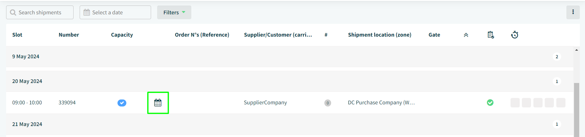Sort by Number column header
The image size is (585, 137).
(x=69, y=35)
